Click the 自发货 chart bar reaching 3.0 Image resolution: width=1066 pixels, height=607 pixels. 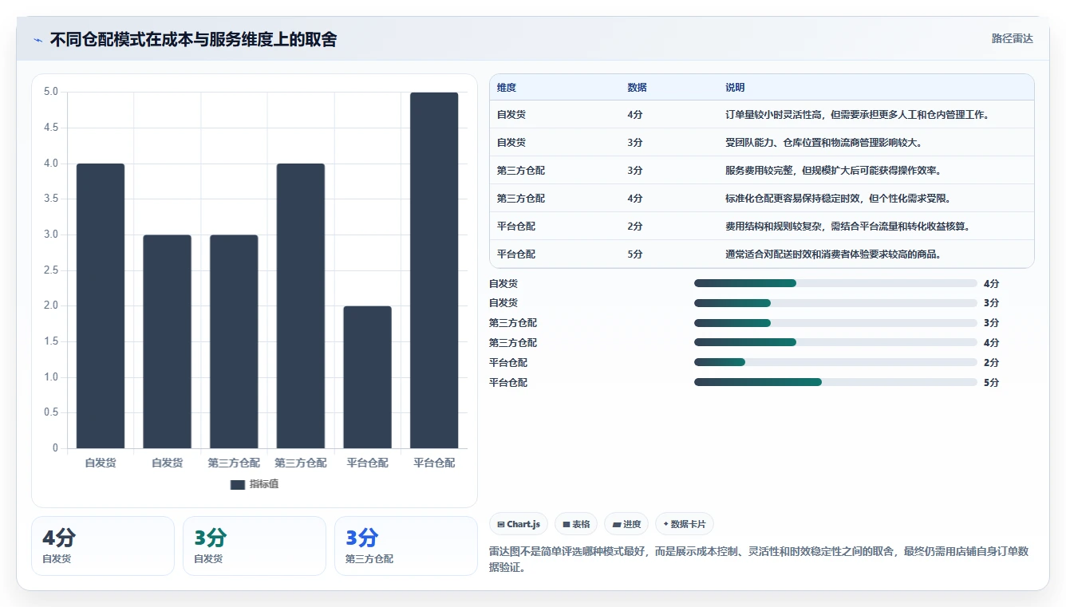[167, 341]
